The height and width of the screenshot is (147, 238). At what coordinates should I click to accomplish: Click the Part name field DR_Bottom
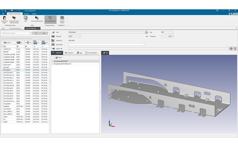point(106,32)
